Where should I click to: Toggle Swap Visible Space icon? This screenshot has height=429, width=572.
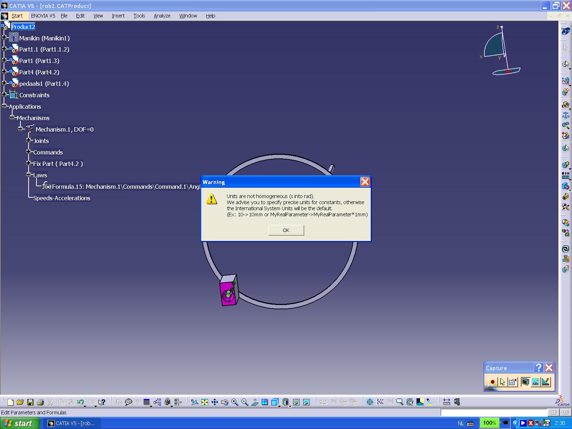tap(306, 402)
